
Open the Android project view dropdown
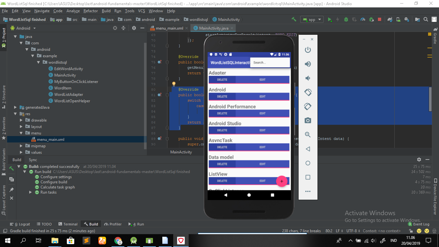(x=23, y=28)
